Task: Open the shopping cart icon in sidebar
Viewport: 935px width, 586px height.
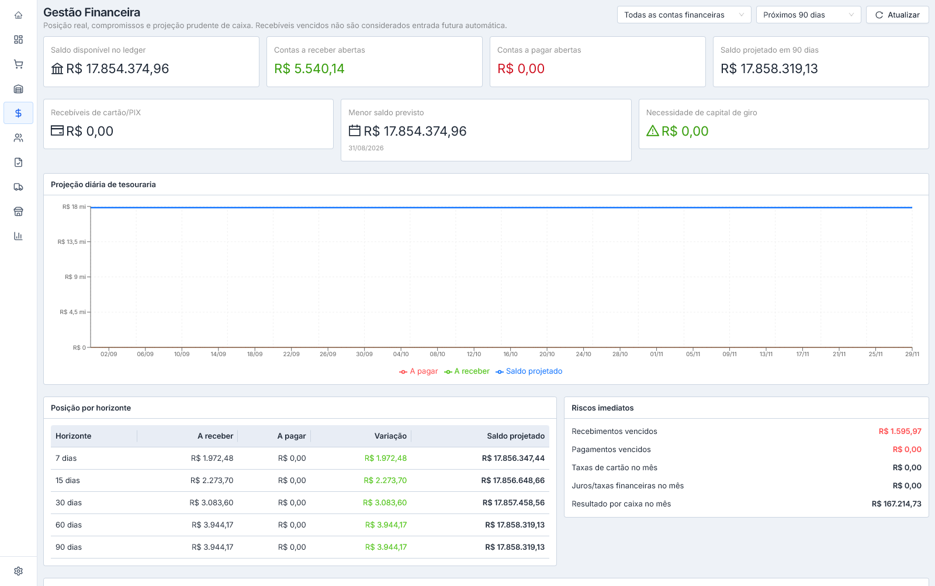Action: coord(18,64)
